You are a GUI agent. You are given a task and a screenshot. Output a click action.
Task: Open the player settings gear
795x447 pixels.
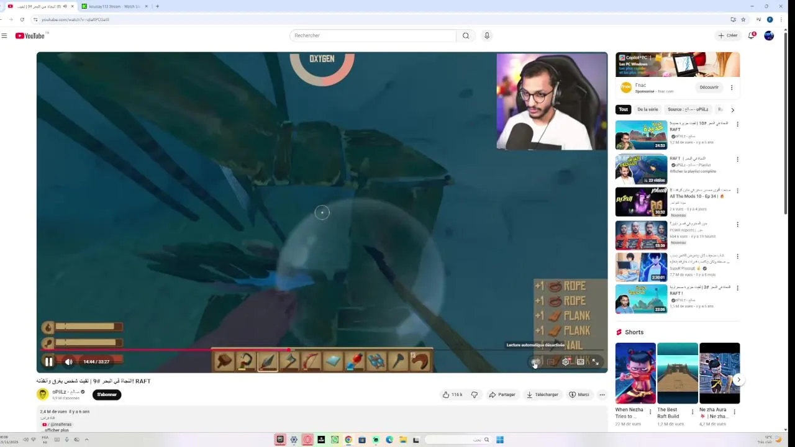[566, 362]
